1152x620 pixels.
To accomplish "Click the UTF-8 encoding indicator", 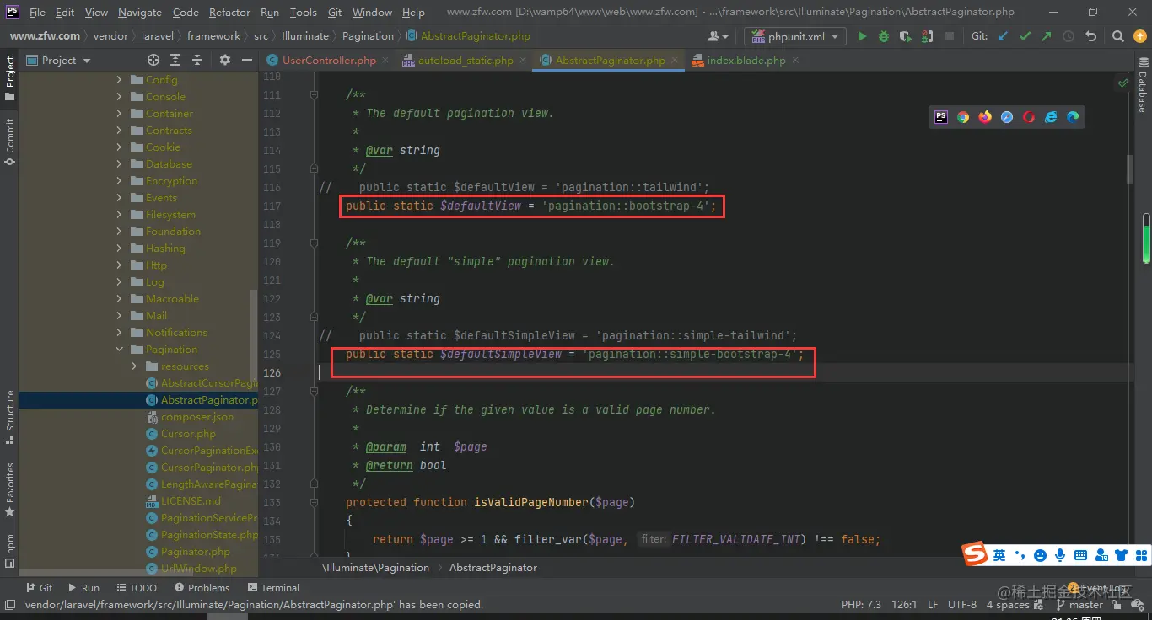I will pyautogui.click(x=962, y=605).
